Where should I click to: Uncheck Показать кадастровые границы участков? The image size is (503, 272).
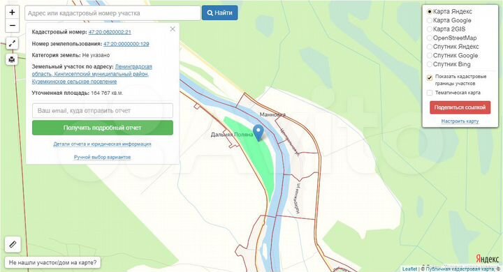point(430,77)
